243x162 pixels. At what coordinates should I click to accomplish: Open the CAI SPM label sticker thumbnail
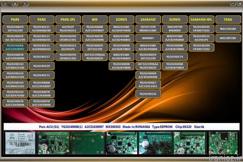coord(20,143)
